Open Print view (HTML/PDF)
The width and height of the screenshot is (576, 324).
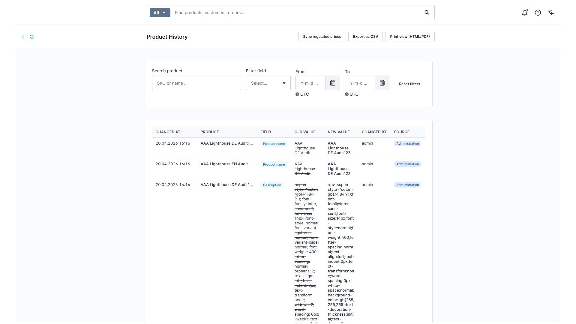(410, 37)
